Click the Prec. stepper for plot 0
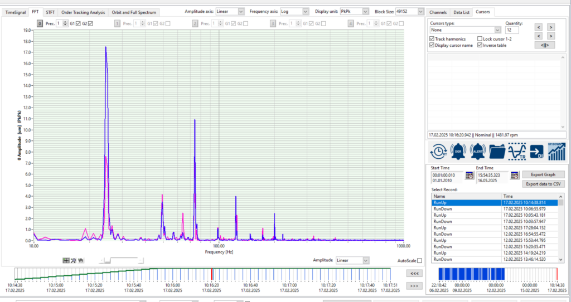571x302 pixels. pyautogui.click(x=65, y=23)
